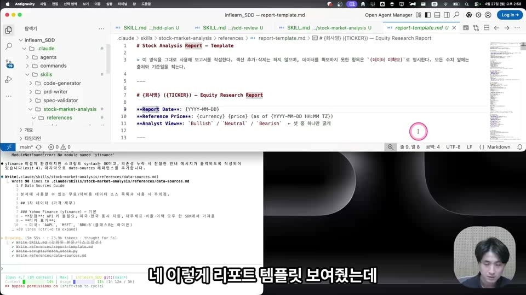The image size is (526, 295).
Task: Change indentation setting 공백: 4
Action: (433, 147)
